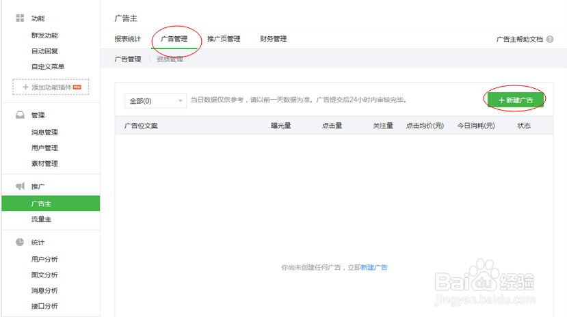Viewport: 567px width, 319px height.
Task: Click 点击均价(元) column header
Action: point(425,126)
